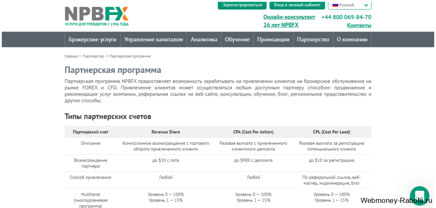Open the Онлайн-консультант link

click(289, 17)
